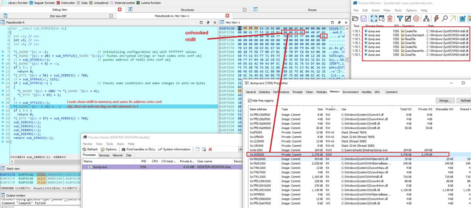The height and width of the screenshot is (208, 471).
Task: Toggle Autoscroll icon in Process Monitor
Action: point(382,18)
